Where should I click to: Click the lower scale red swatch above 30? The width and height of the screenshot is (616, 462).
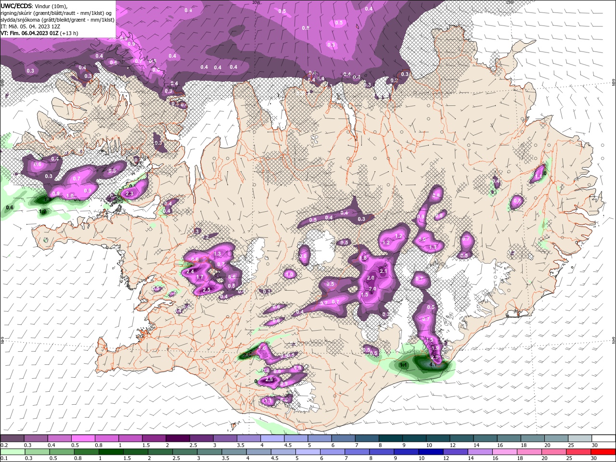pyautogui.click(x=603, y=452)
